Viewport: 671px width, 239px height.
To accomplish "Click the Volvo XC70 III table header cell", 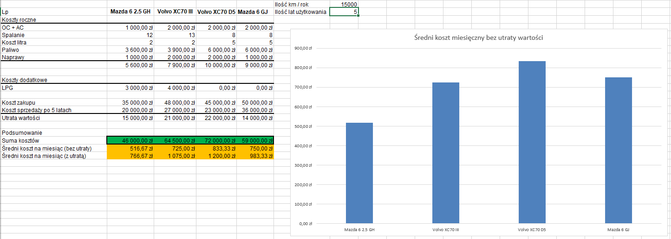I will 175,12.
